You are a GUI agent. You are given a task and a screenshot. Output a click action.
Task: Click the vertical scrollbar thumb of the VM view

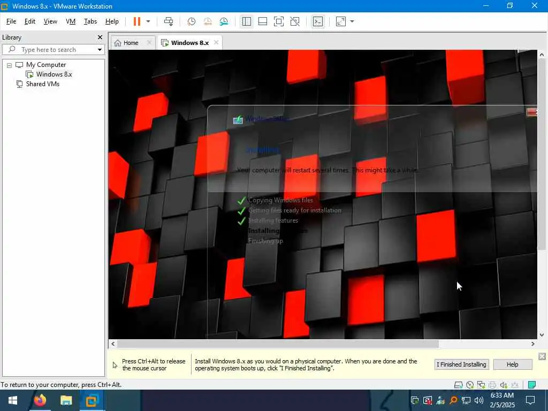(542, 155)
